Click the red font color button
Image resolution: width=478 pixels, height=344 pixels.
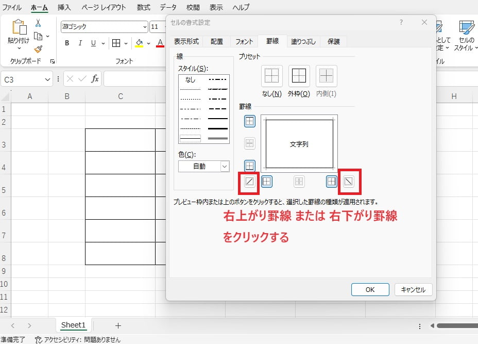(160, 43)
